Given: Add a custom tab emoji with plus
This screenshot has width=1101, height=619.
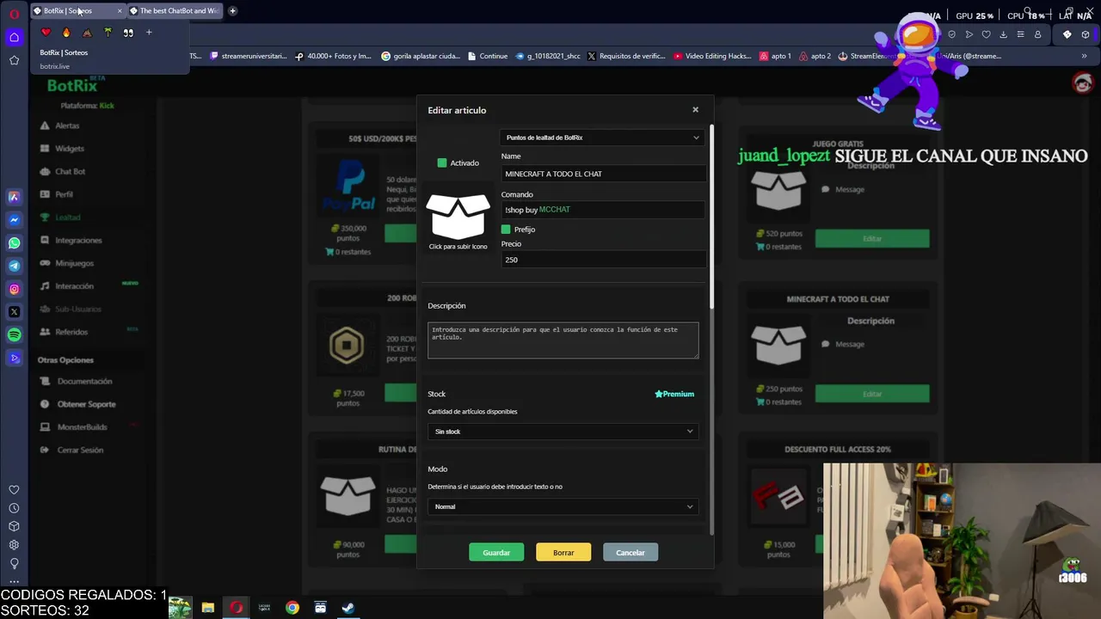Looking at the screenshot, I should [x=149, y=33].
